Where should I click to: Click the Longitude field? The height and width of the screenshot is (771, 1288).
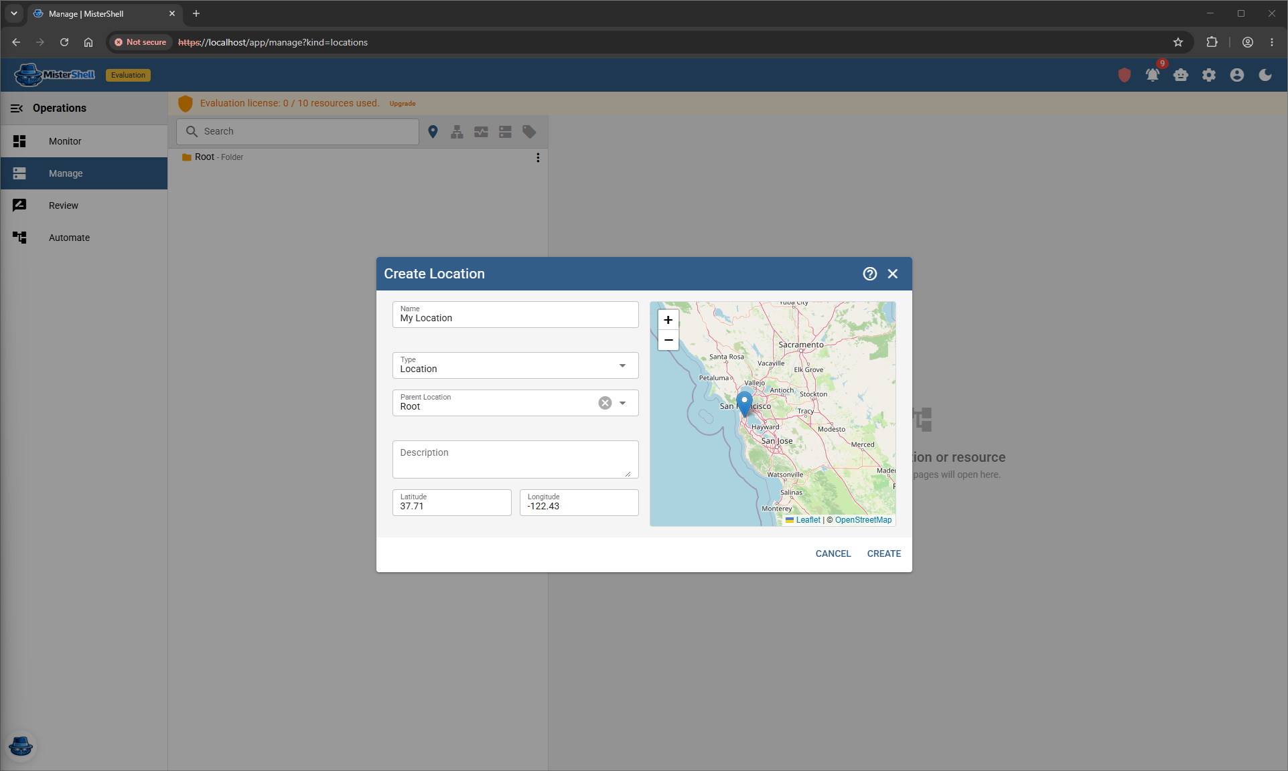tap(579, 503)
